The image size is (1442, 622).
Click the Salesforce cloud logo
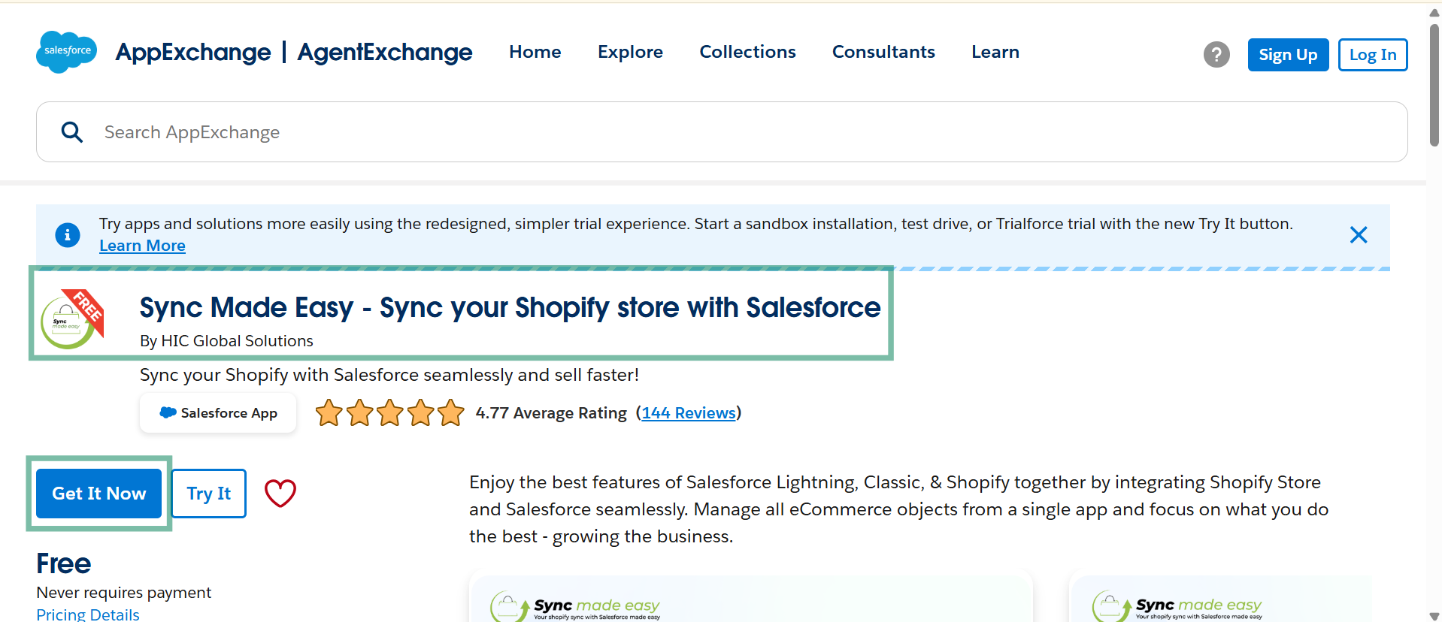67,51
